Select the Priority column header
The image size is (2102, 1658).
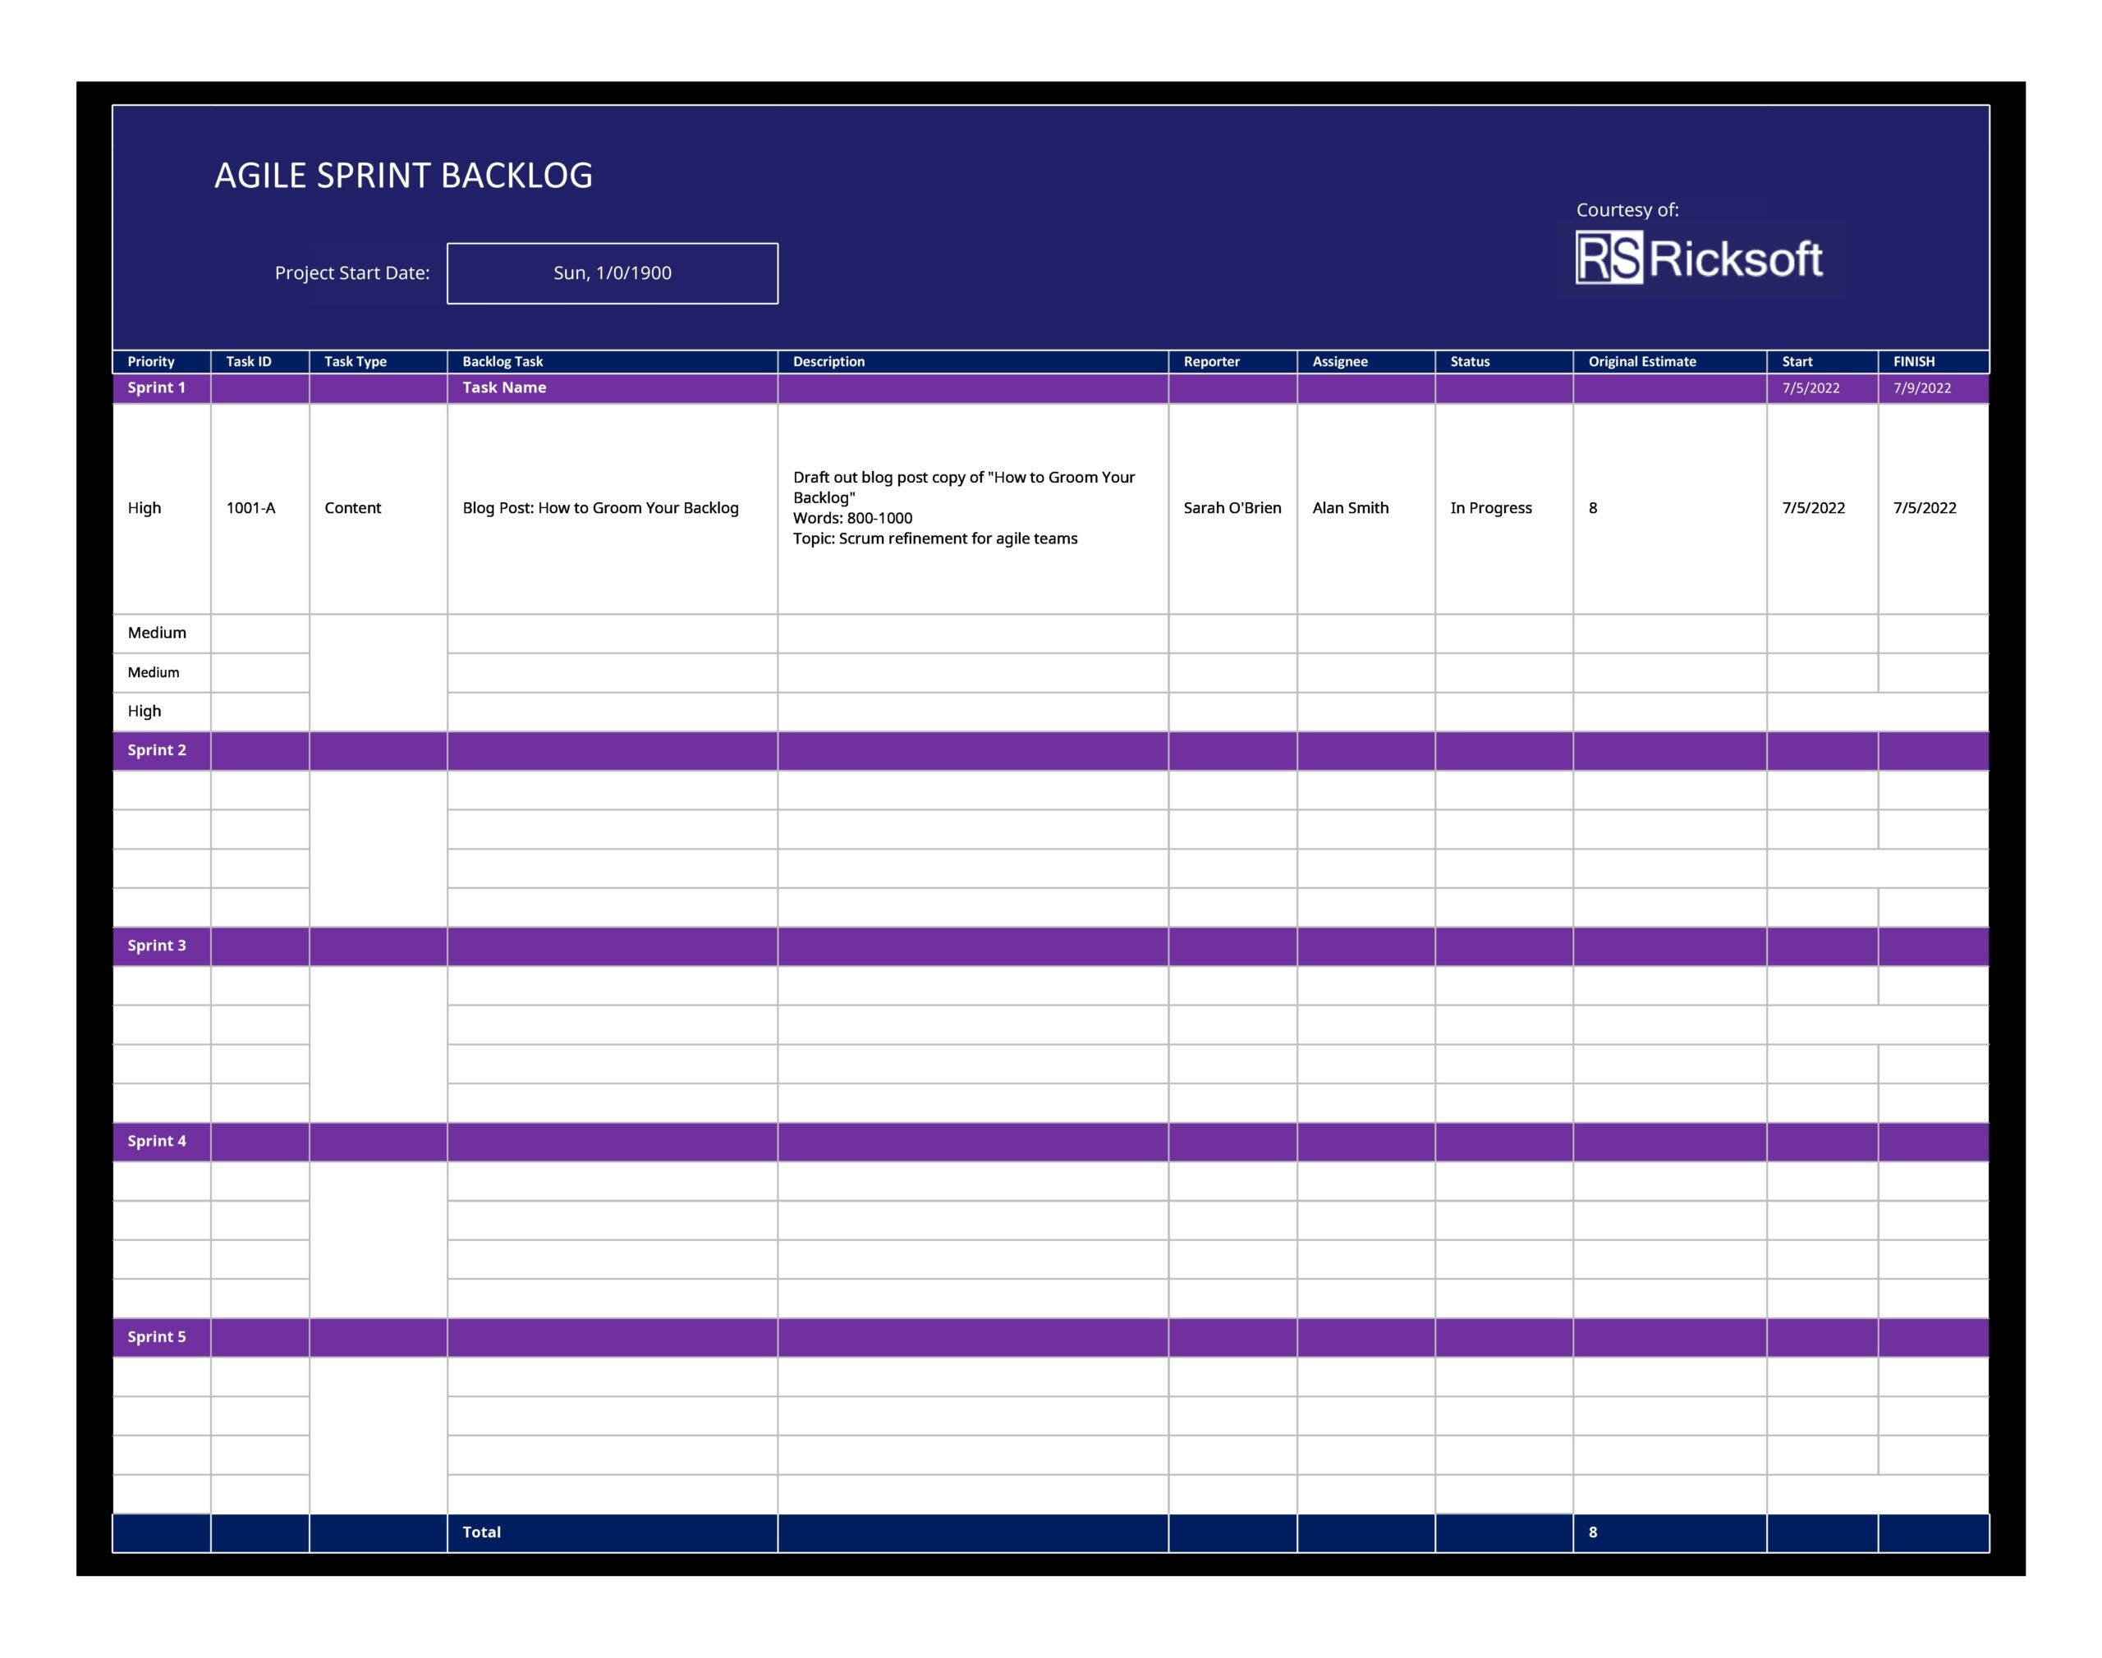pyautogui.click(x=151, y=361)
